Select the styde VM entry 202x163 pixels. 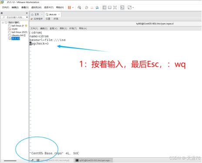click(x=14, y=29)
